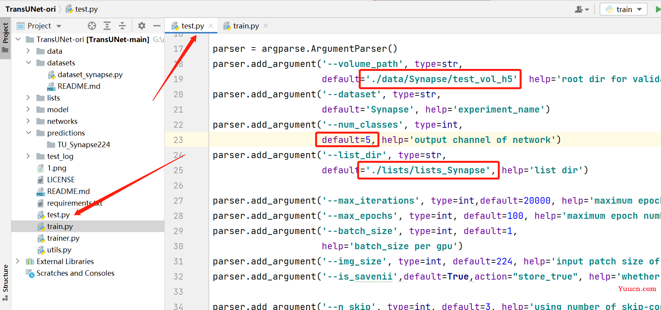Click the networks folder icon
Image resolution: width=661 pixels, height=310 pixels.
(41, 121)
